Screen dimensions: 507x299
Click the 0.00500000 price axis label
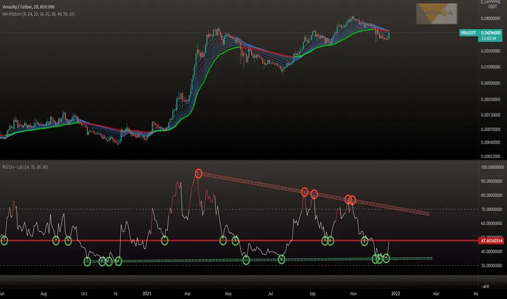[x=491, y=83]
